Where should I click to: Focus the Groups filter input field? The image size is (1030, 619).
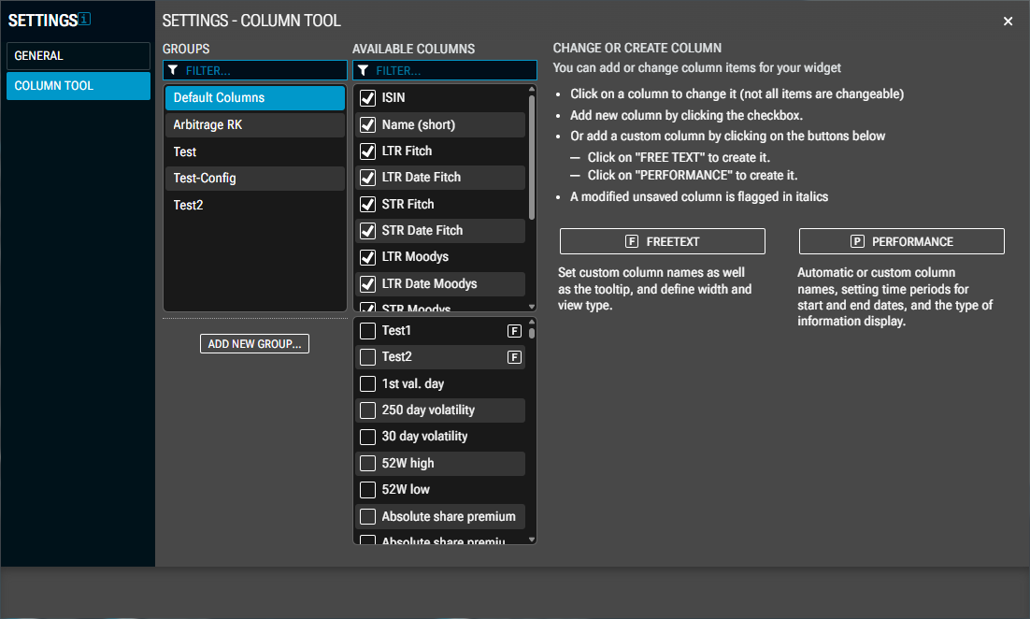point(255,70)
